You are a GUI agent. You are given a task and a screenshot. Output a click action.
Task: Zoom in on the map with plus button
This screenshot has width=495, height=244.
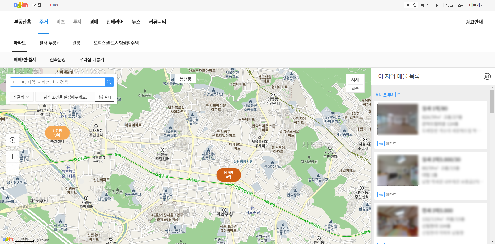point(12,156)
